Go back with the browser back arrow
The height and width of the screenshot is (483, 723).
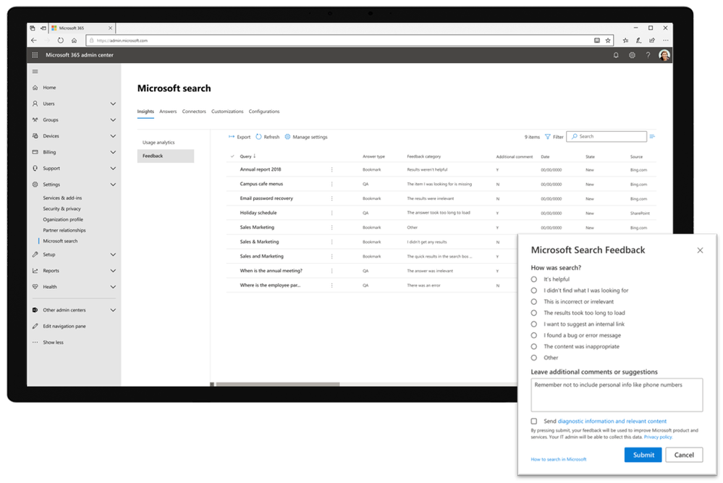tap(34, 41)
